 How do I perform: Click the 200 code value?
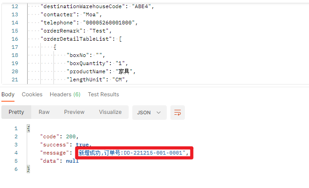point(71,136)
